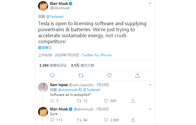The width and height of the screenshot is (196, 125).
Task: Retweet the main Tesla licensing tweet
Action: 81,76
